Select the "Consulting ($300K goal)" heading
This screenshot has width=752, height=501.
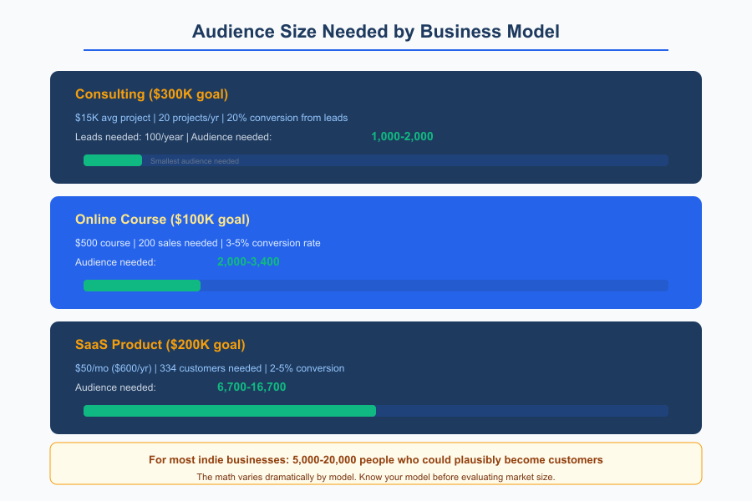click(151, 94)
